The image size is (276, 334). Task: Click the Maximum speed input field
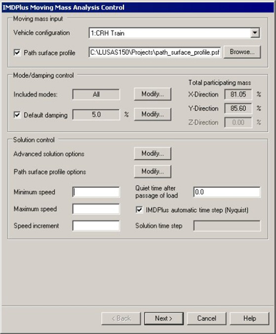pos(96,209)
